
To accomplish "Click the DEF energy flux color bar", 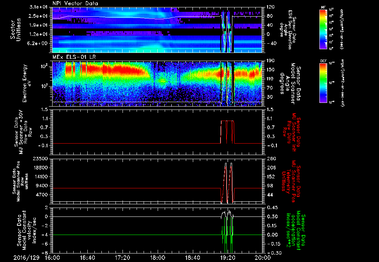I will click(x=323, y=83).
